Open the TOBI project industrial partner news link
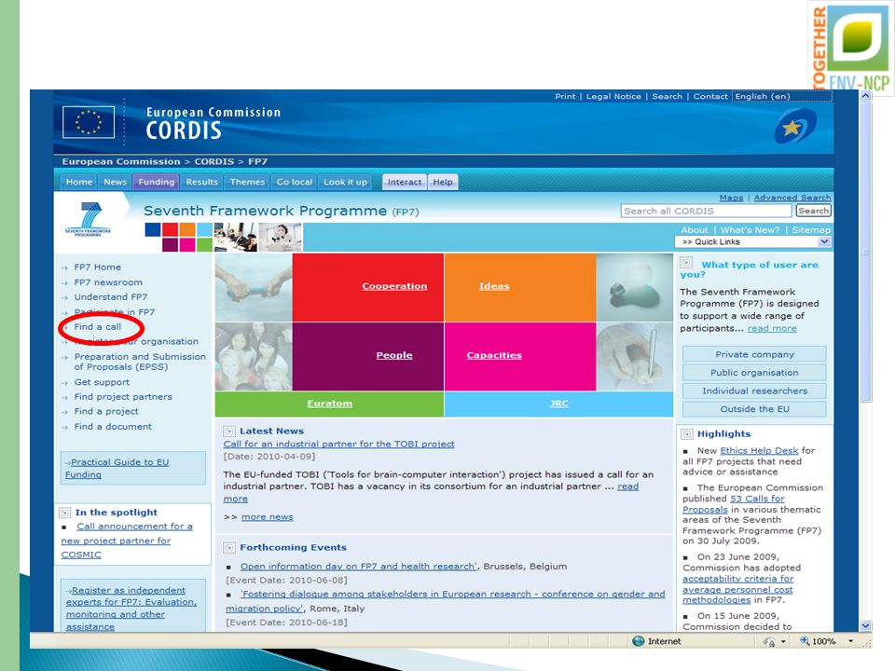 coord(339,444)
